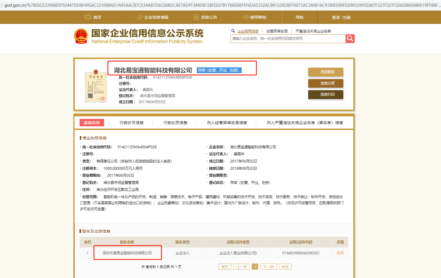This screenshot has width=441, height=278.
Task: Switch to the 列入经营异常名录信息 tab
Action: click(227, 123)
